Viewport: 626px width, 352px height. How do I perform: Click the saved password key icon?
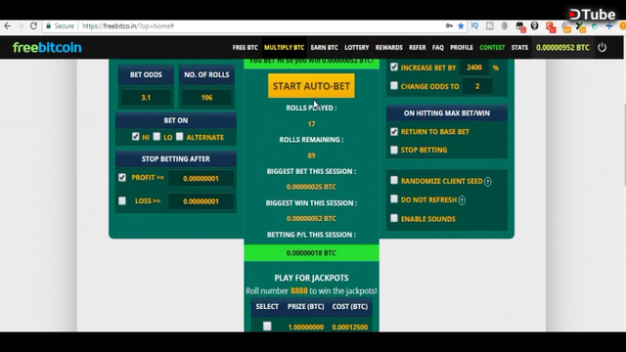[x=449, y=26]
